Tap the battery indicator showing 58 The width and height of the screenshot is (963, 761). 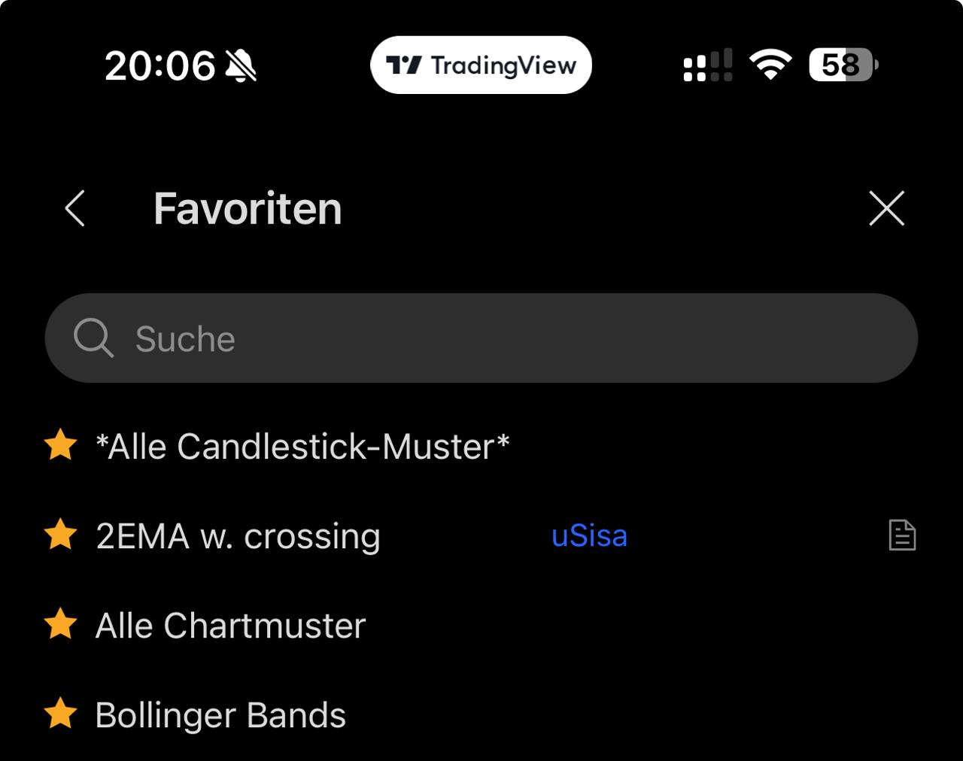(x=843, y=65)
